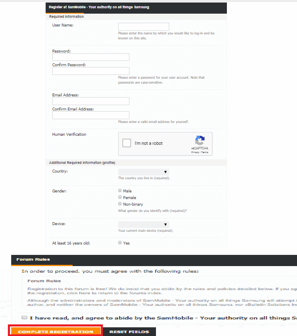
Task: Click the 'Human Verification' label
Action: point(69,134)
